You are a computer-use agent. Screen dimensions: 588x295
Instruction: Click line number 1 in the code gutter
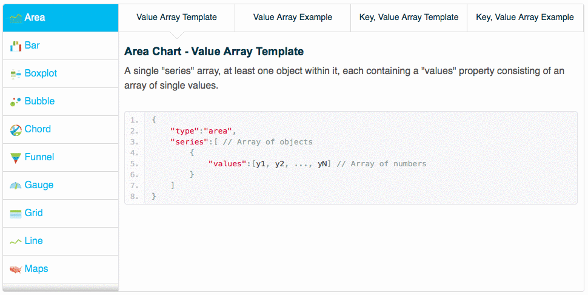134,120
